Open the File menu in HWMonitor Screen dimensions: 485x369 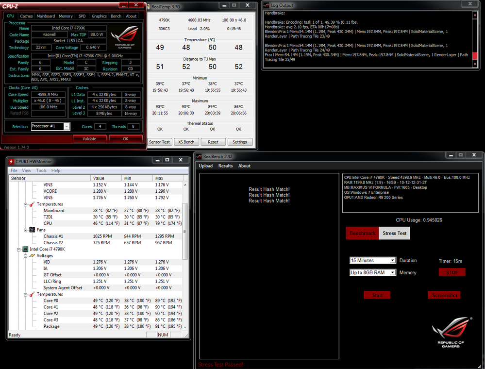coord(14,170)
